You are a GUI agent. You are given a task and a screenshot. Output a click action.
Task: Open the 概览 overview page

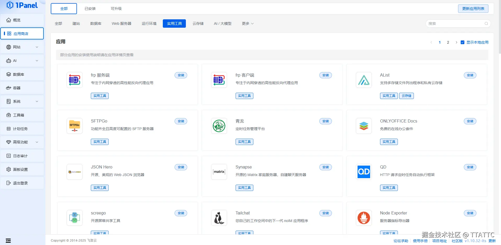(22, 20)
